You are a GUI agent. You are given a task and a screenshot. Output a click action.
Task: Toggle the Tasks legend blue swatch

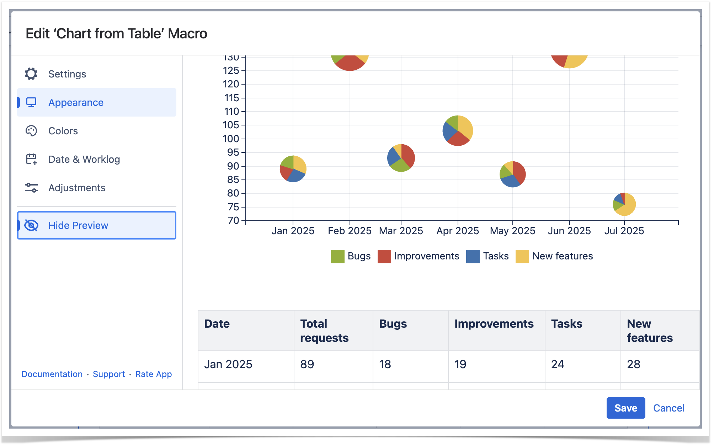[473, 256]
